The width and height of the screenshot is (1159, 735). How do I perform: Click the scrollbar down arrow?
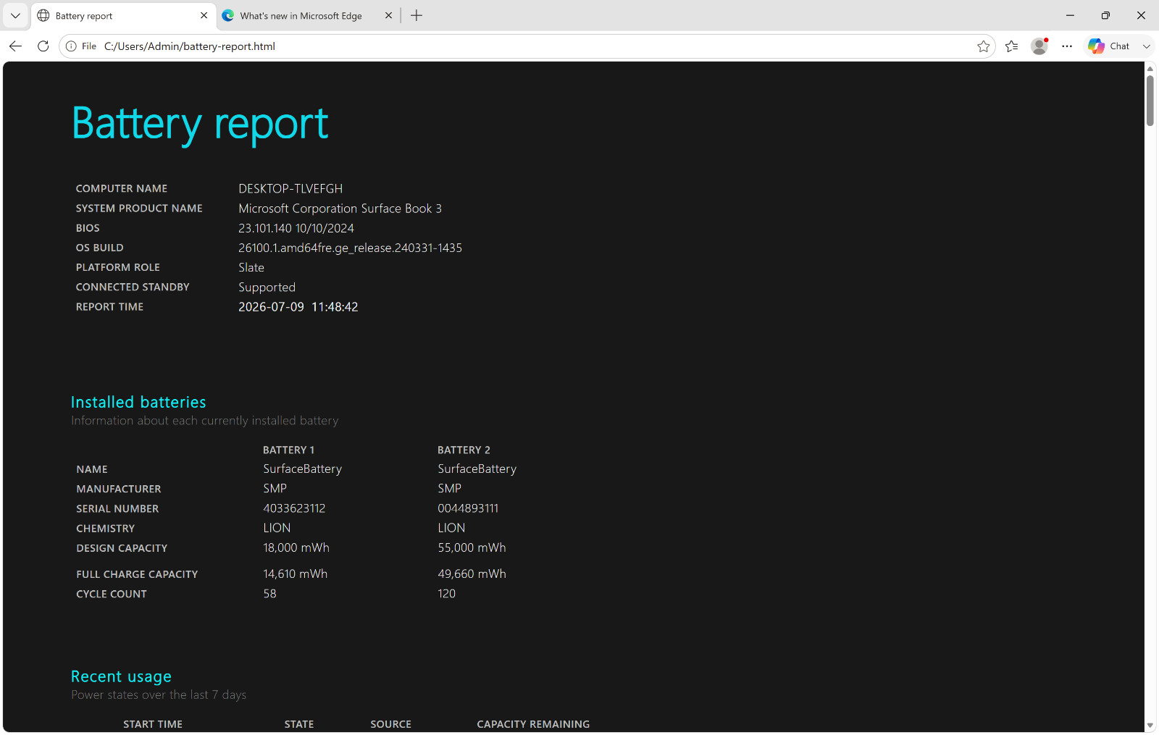coord(1150,726)
